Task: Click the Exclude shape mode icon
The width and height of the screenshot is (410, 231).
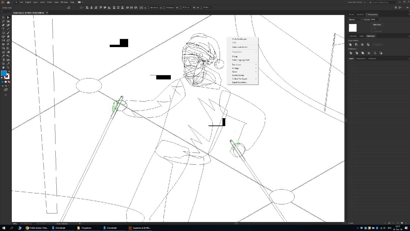Action: click(x=368, y=45)
